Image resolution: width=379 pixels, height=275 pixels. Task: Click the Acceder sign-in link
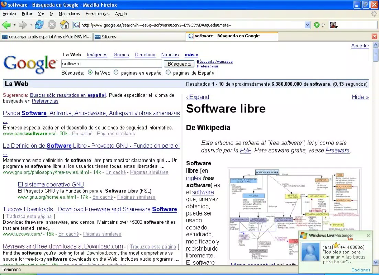click(360, 46)
